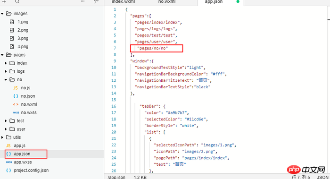Open the app.js file
This screenshot has width=330, height=179.
pos(20,145)
